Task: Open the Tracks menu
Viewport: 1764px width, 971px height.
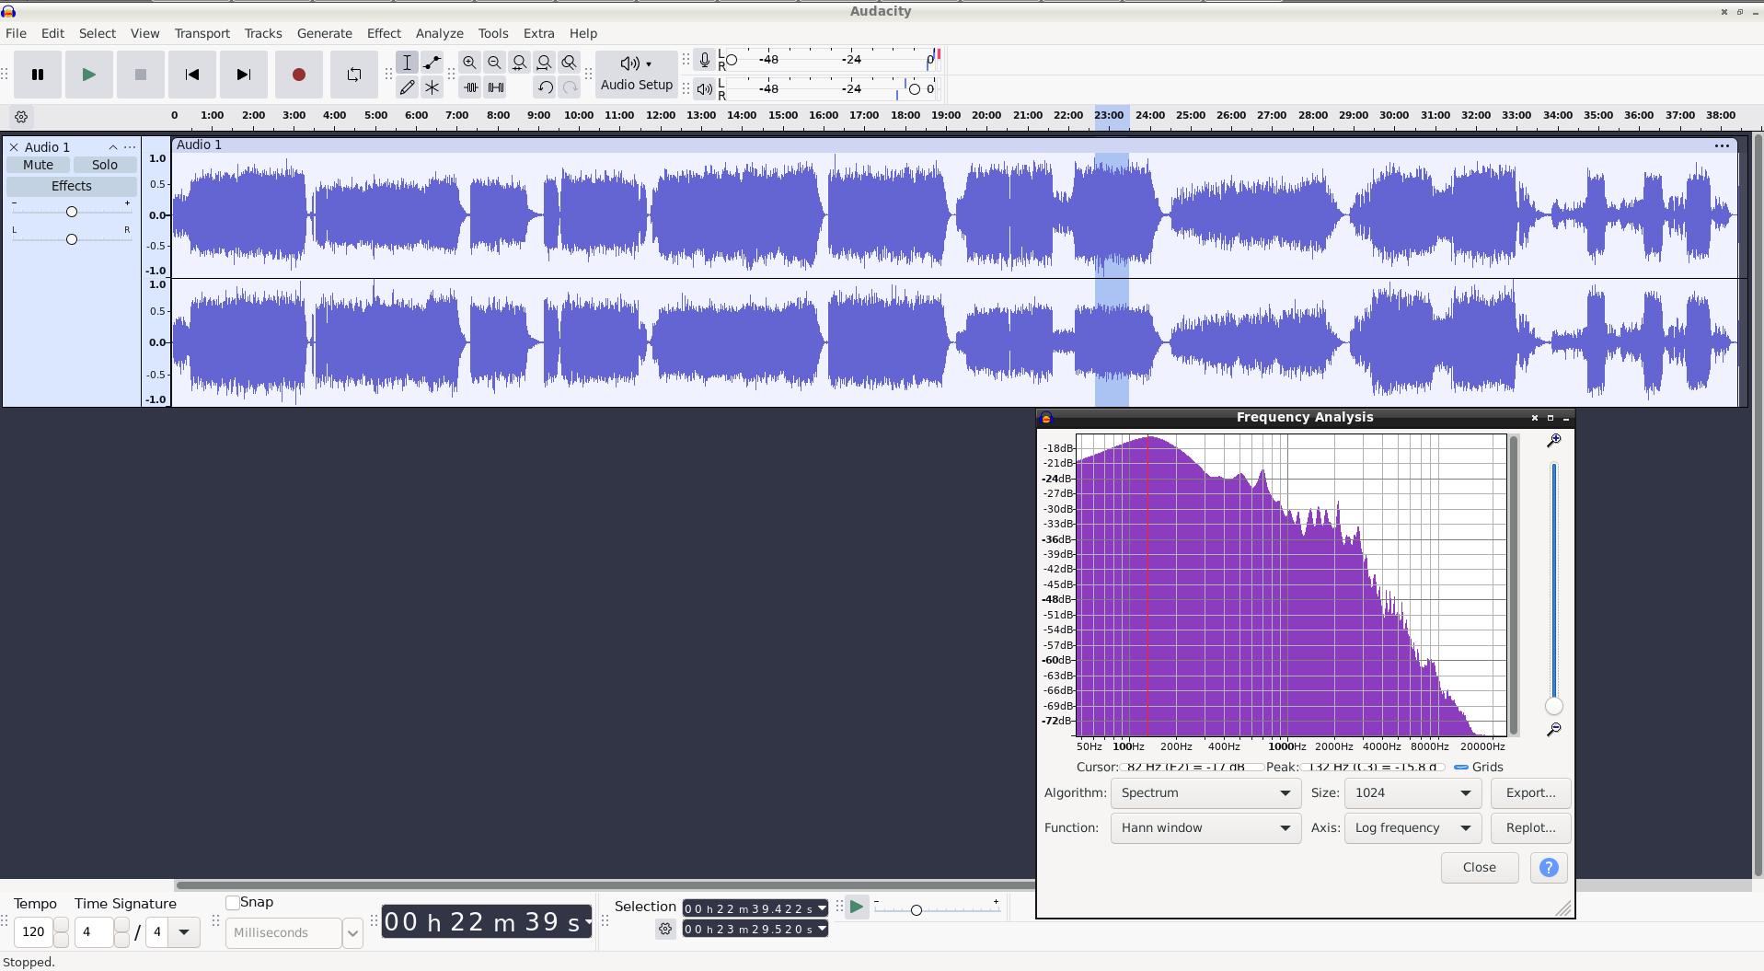Action: 263,33
